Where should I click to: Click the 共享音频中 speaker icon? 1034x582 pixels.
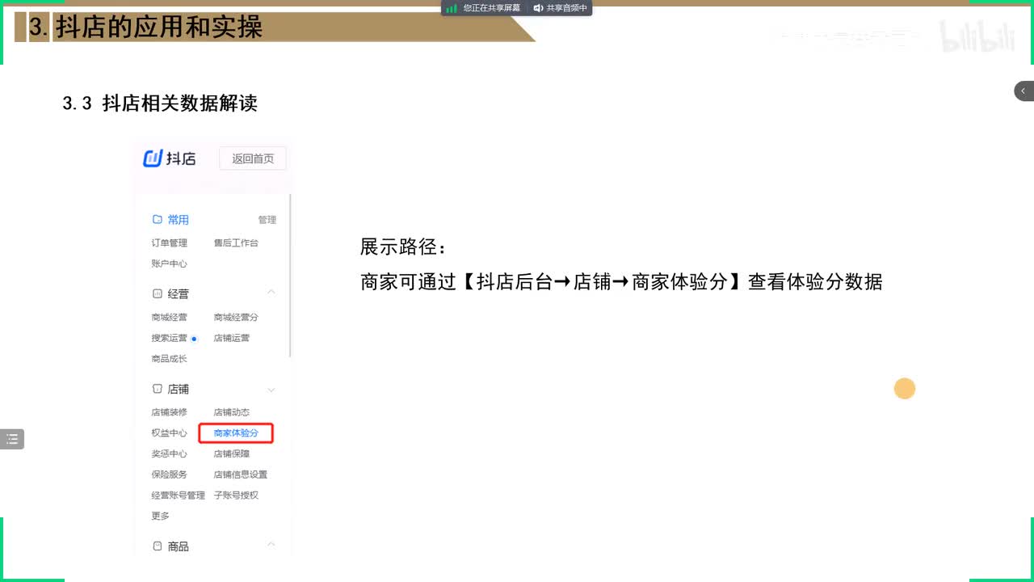click(x=538, y=8)
